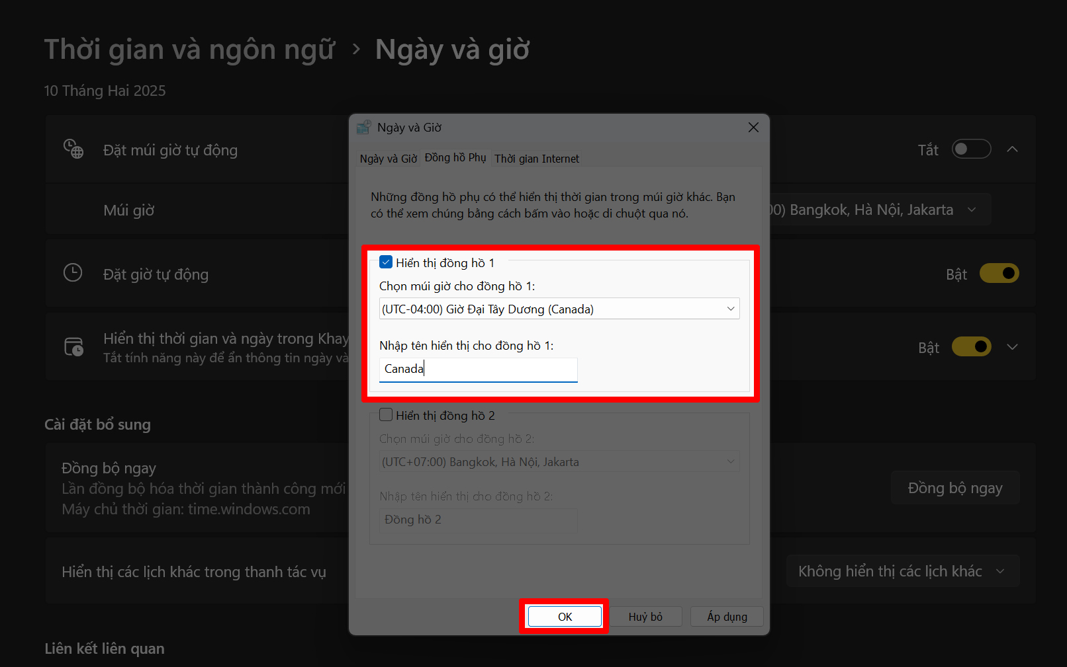
Task: Open the disabled clock 2 time zone dropdown
Action: (559, 461)
